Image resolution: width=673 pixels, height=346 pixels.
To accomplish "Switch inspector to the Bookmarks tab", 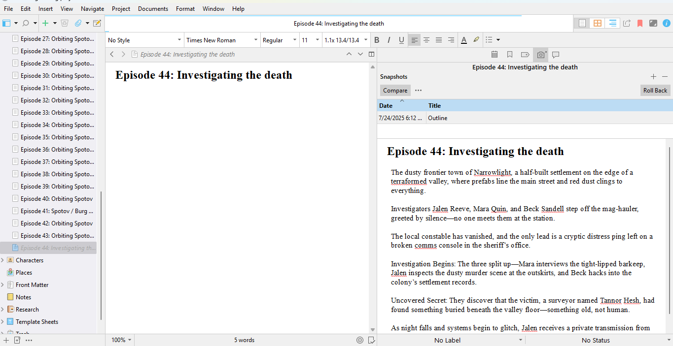I will click(510, 55).
